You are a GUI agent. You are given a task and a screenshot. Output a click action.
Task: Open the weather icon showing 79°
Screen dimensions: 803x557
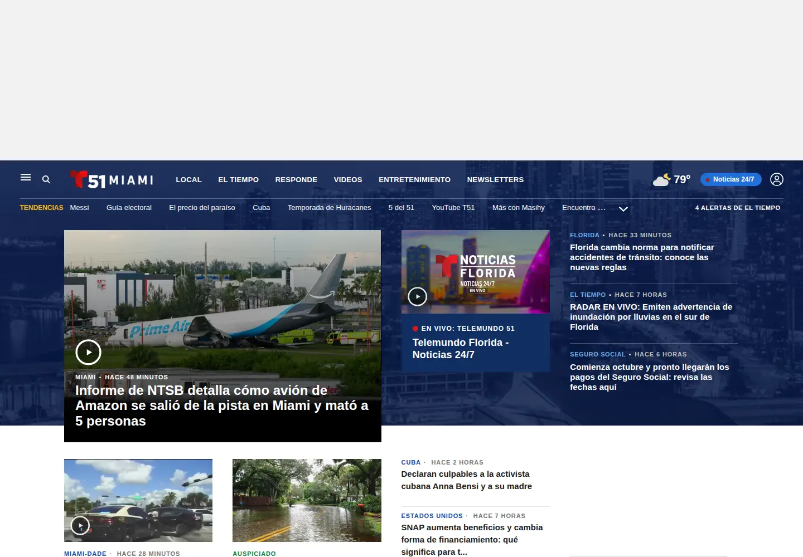(662, 179)
